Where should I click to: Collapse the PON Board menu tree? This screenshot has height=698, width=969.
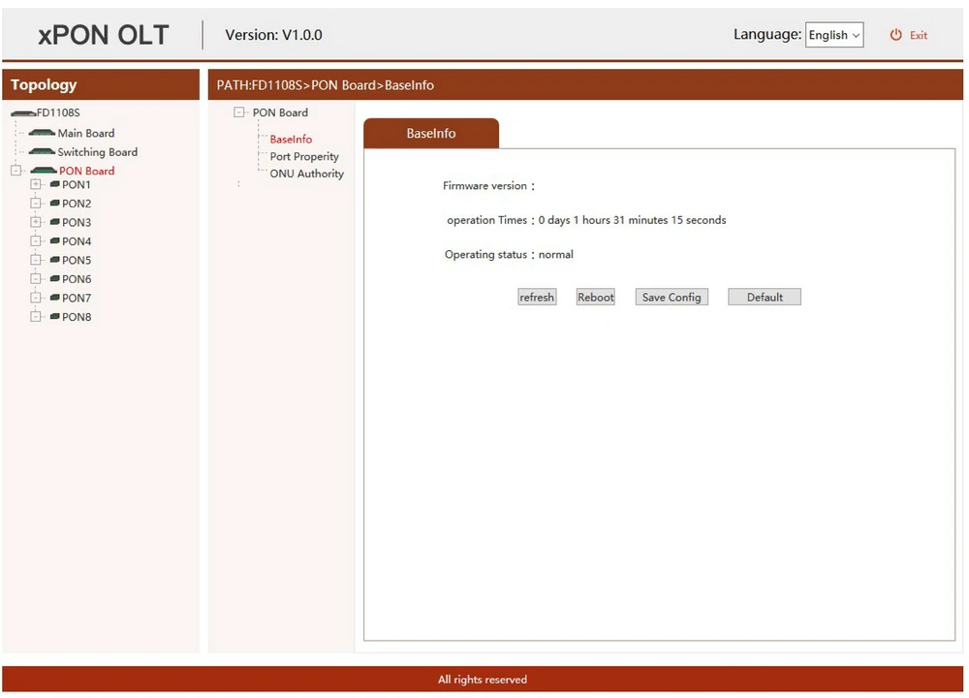(x=239, y=112)
